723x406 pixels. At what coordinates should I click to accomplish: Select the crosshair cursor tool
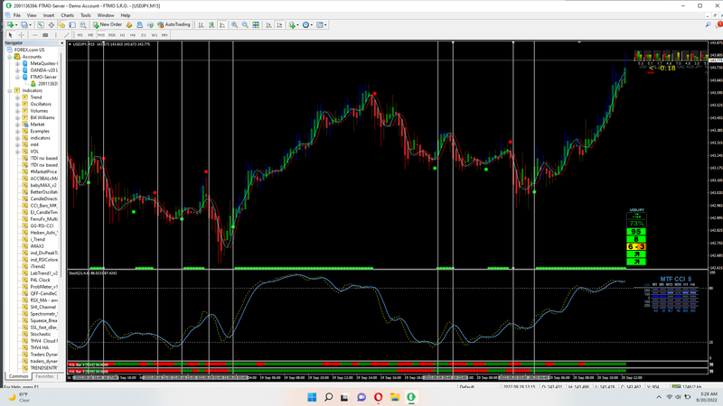(21, 34)
